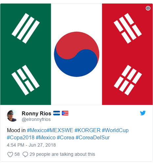Open the #MEXSWE hashtag
153x165 pixels.
[60, 130]
